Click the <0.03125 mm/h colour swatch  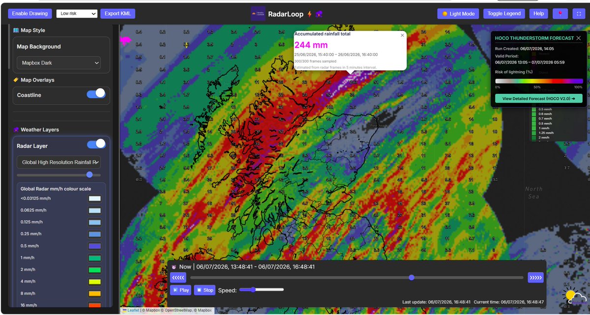94,199
